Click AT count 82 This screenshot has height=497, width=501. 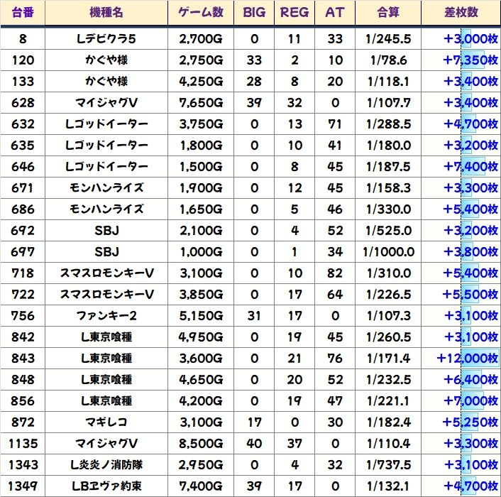(x=335, y=273)
